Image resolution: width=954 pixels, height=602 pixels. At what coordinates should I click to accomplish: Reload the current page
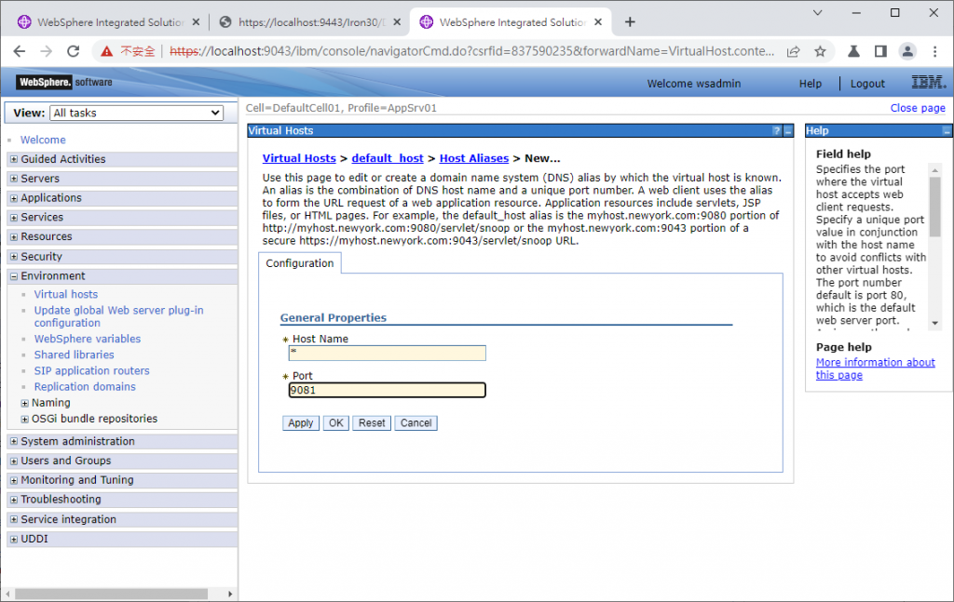(x=73, y=51)
